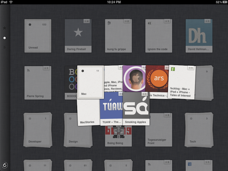The height and width of the screenshot is (171, 228).
Task: Open the kung fu grippe feed
Action: pyautogui.click(x=118, y=36)
